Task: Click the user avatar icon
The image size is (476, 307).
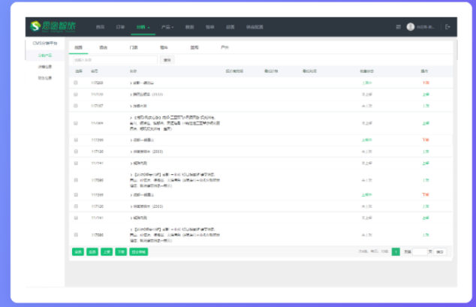Action: click(x=411, y=27)
